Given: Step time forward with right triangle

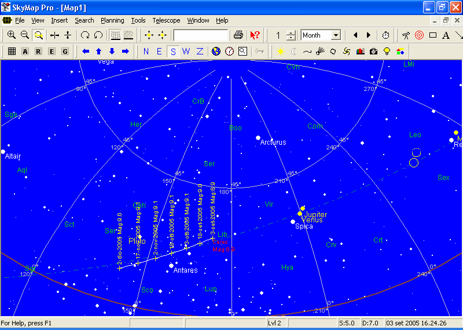Looking at the screenshot, I should 369,35.
